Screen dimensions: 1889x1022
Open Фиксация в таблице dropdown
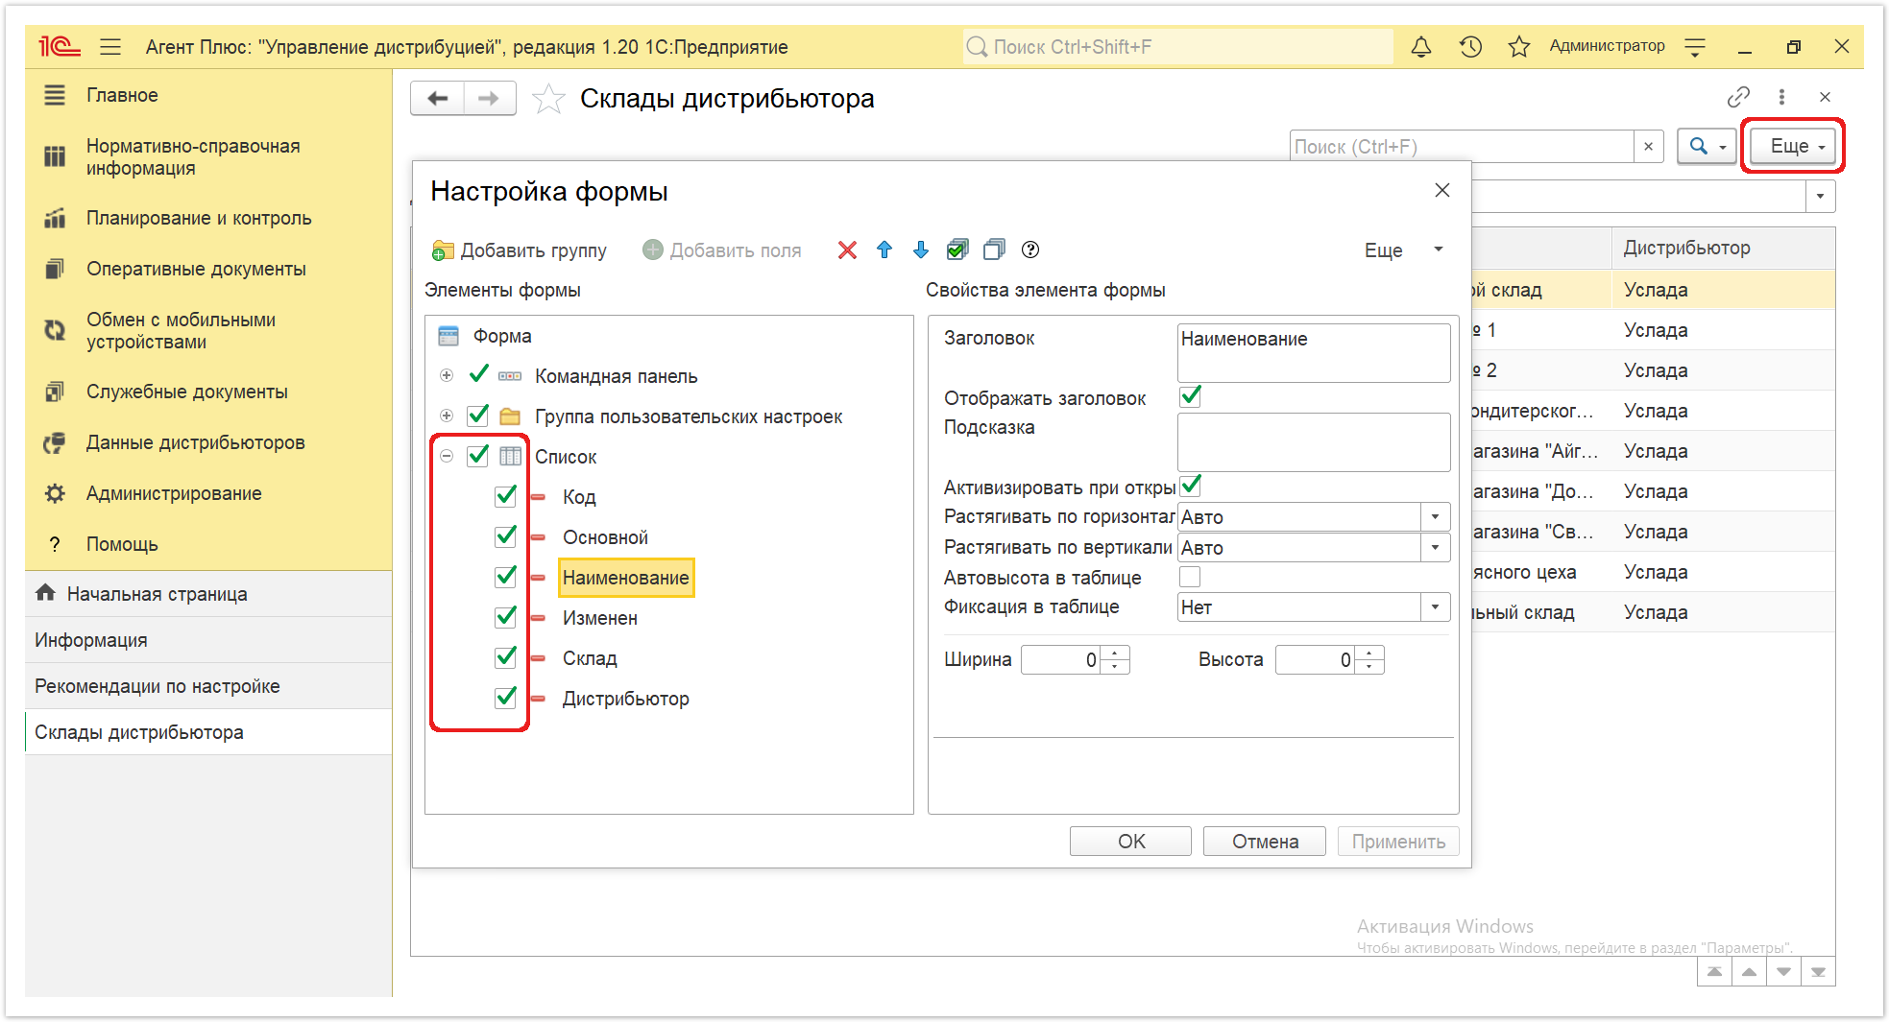(1435, 607)
